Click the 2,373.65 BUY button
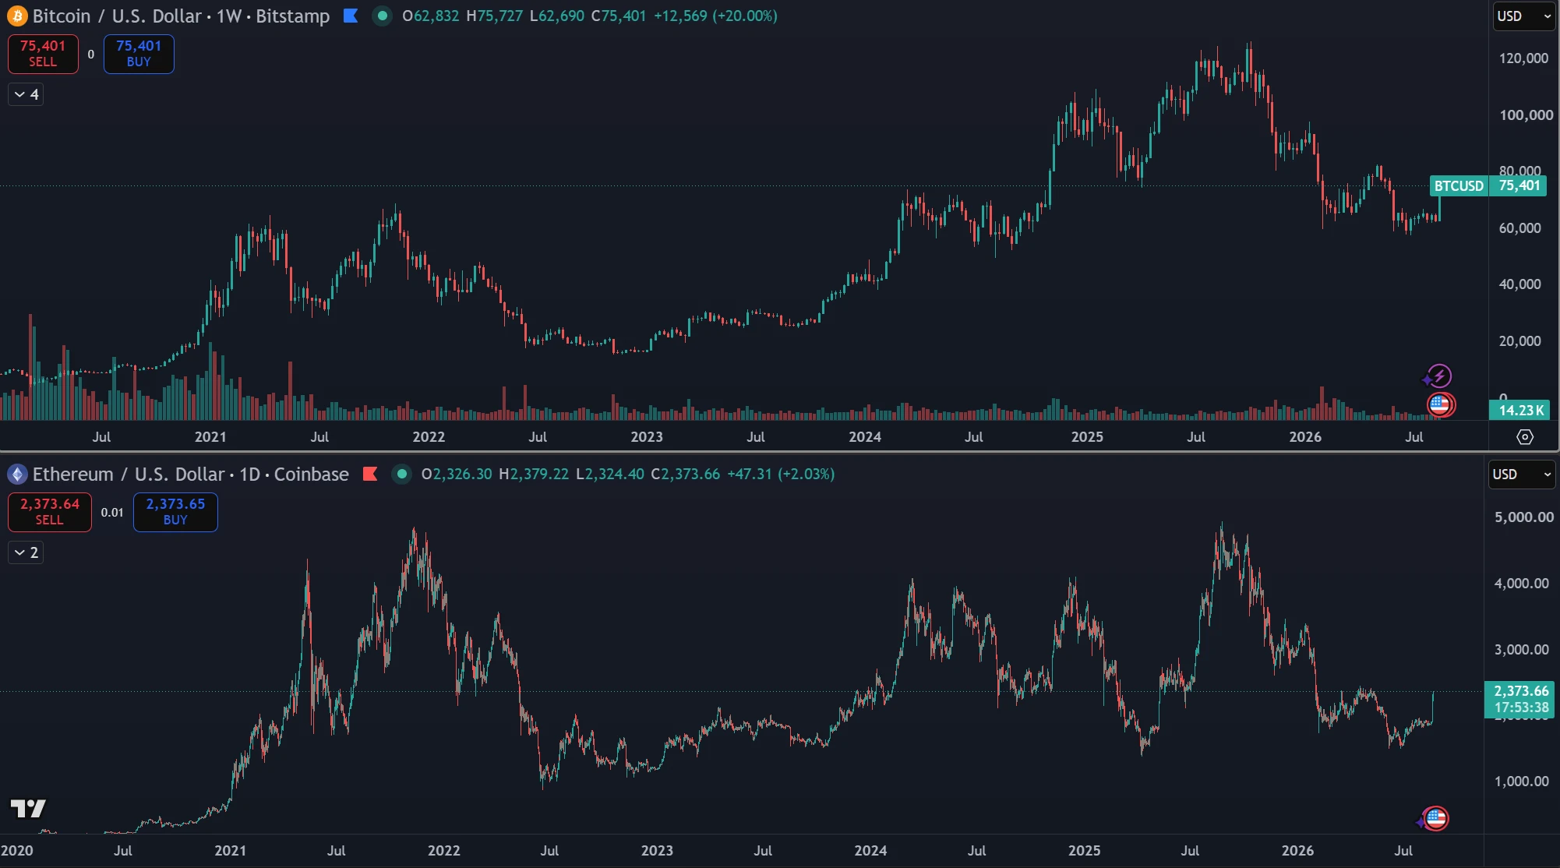The image size is (1560, 868). [x=175, y=512]
